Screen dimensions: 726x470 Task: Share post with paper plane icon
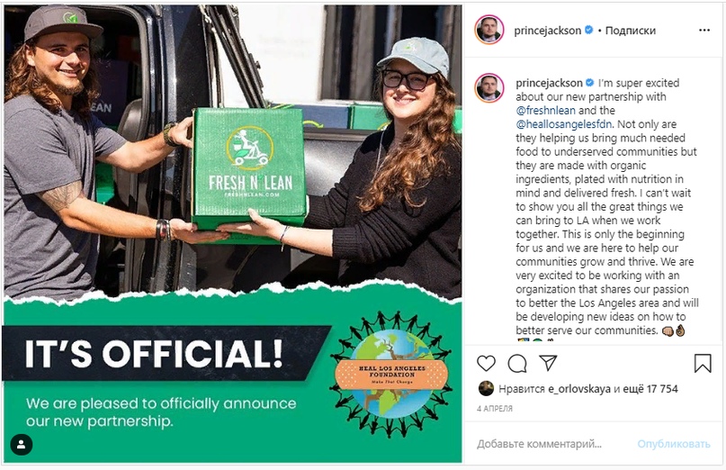[x=548, y=363]
